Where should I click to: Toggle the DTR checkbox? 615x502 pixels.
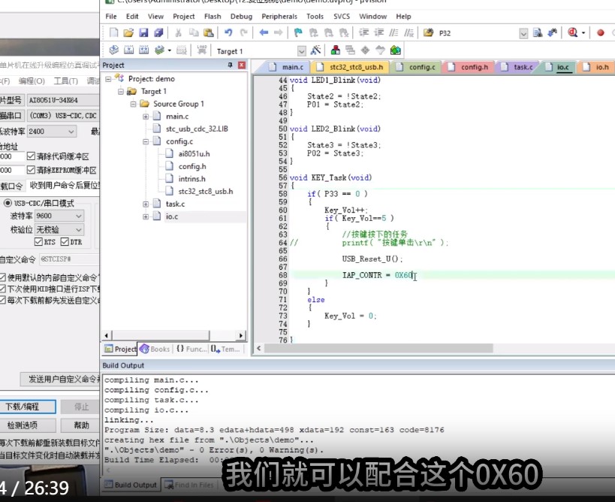[x=64, y=240]
